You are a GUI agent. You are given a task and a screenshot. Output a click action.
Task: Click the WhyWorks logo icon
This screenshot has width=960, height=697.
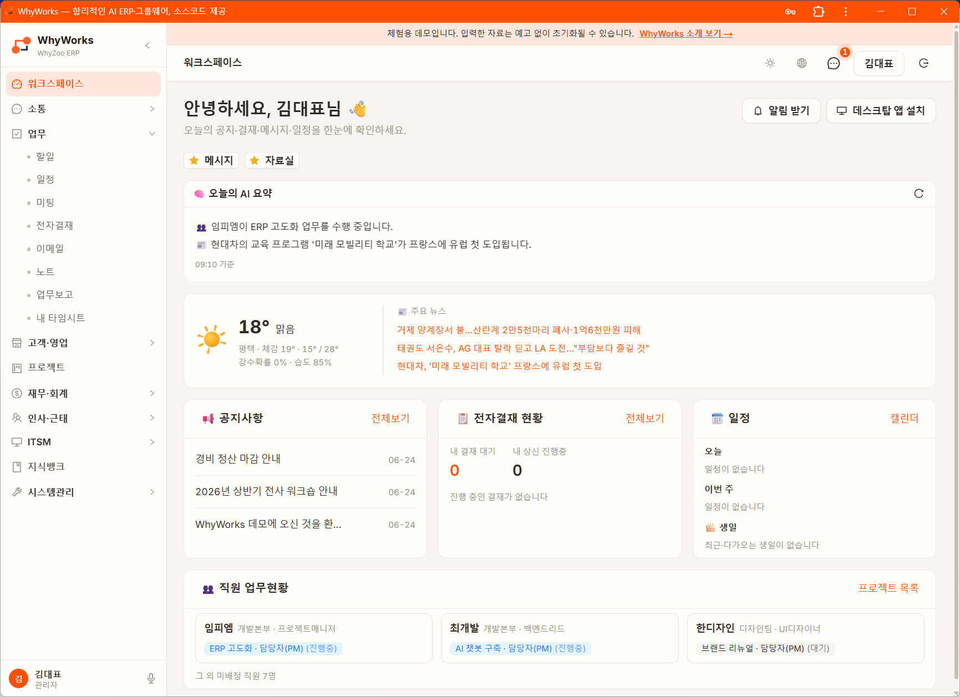point(21,45)
